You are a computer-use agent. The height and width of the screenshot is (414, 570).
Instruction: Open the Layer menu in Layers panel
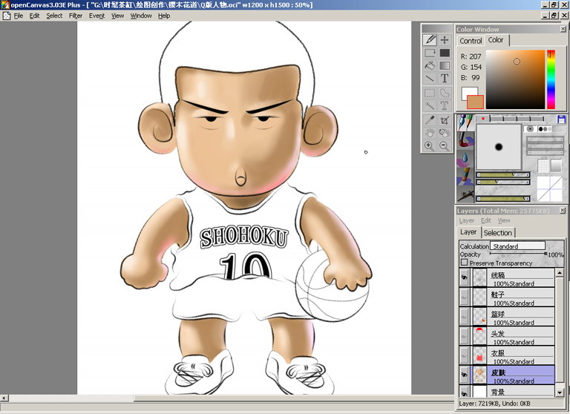point(466,220)
